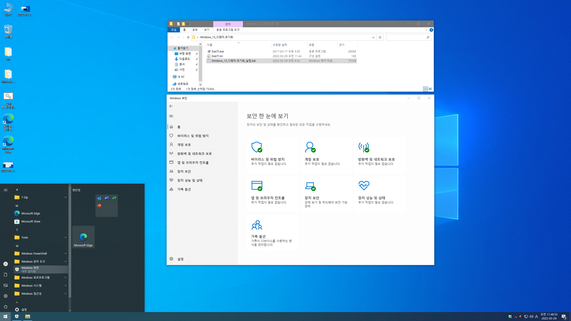Open App & browser control tile
Viewport: 571px width, 321px height.
(273, 194)
